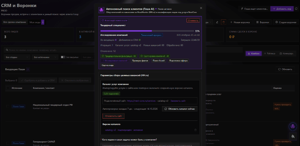Select the Подготовка оффера stage chip

pyautogui.click(x=179, y=61)
